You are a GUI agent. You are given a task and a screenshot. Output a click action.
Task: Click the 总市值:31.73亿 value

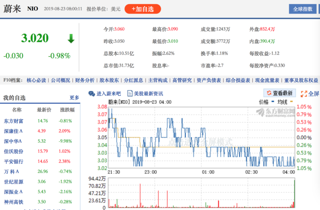[x=119, y=66]
